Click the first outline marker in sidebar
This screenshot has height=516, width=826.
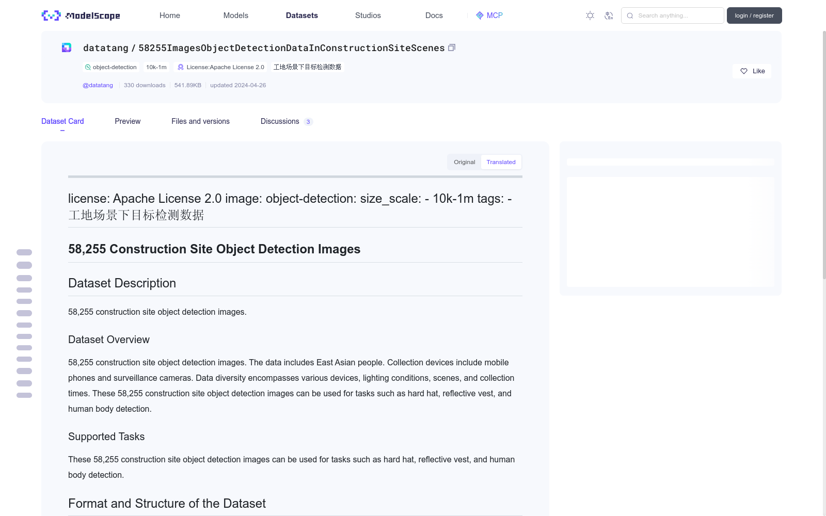(24, 252)
